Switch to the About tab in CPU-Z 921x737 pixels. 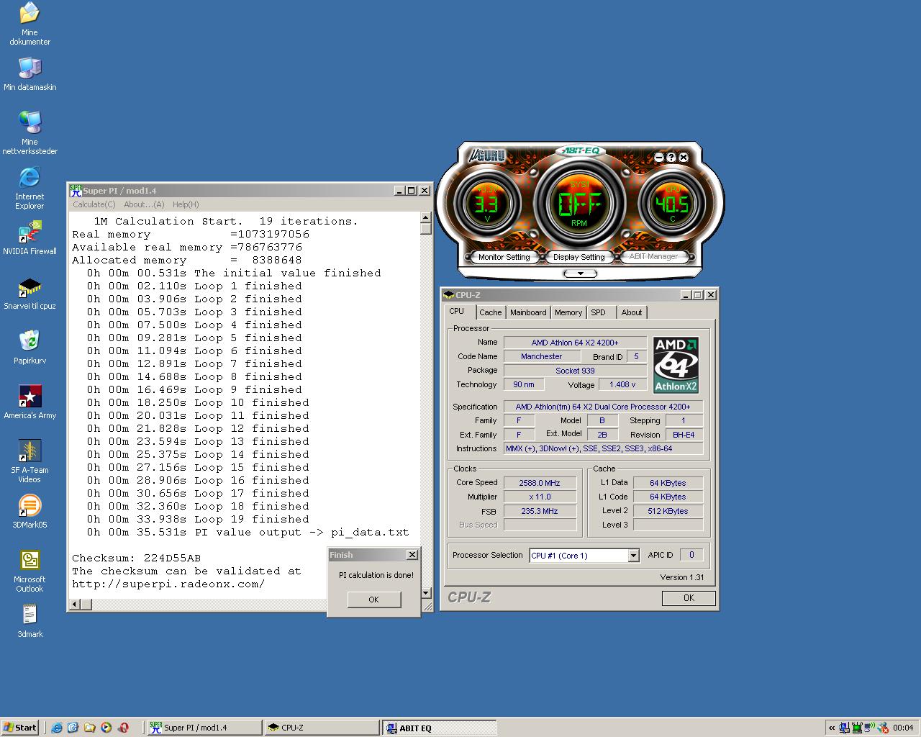pyautogui.click(x=632, y=312)
